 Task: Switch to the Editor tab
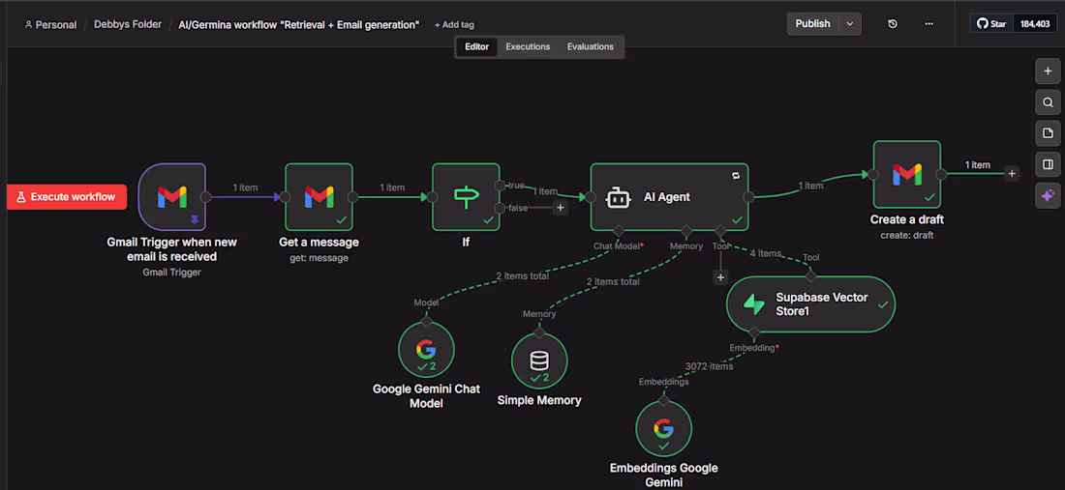tap(476, 46)
